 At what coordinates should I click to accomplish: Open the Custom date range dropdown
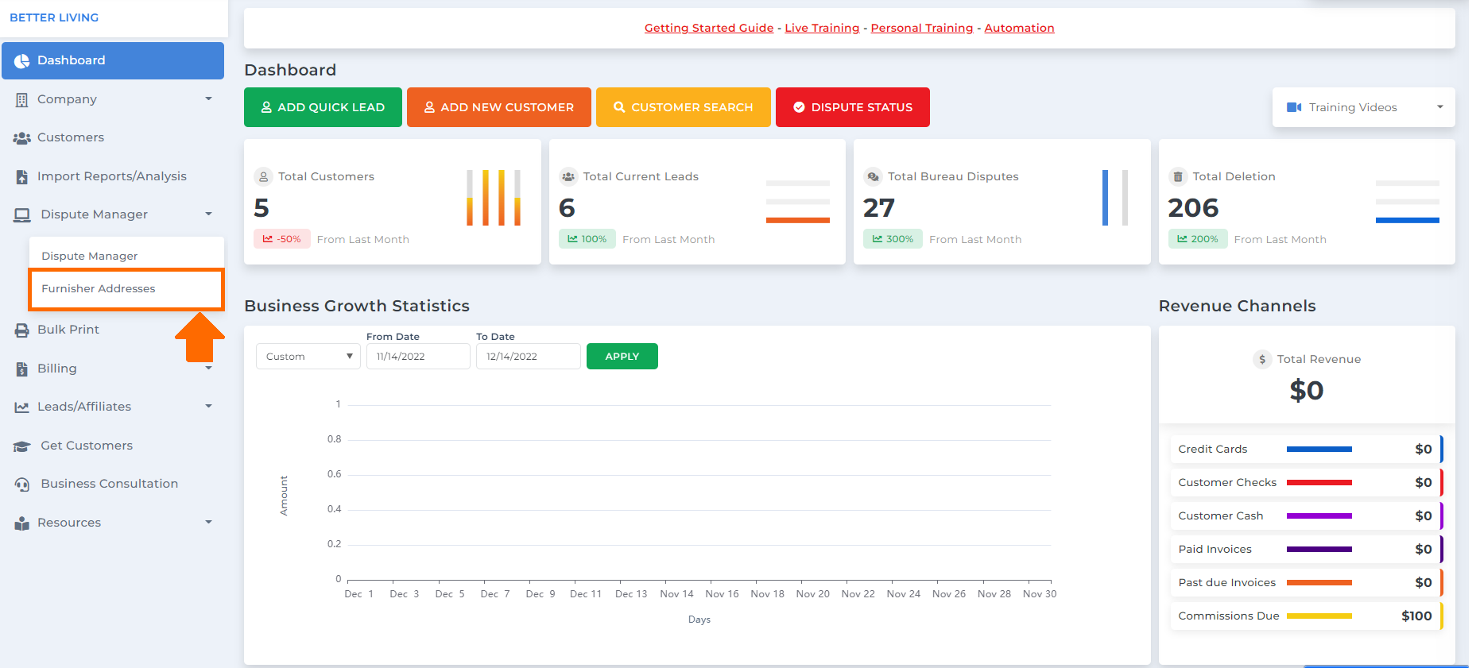pyautogui.click(x=308, y=357)
